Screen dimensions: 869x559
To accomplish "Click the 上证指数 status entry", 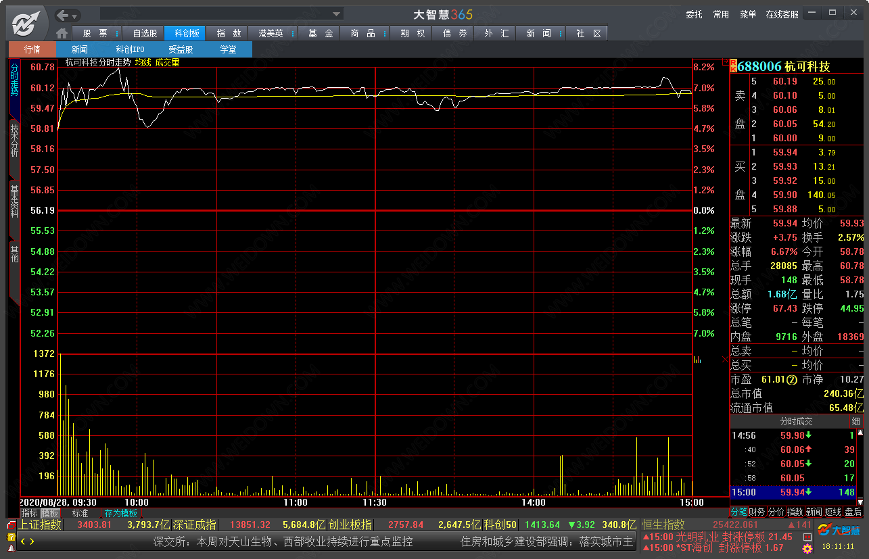I will pyautogui.click(x=40, y=525).
